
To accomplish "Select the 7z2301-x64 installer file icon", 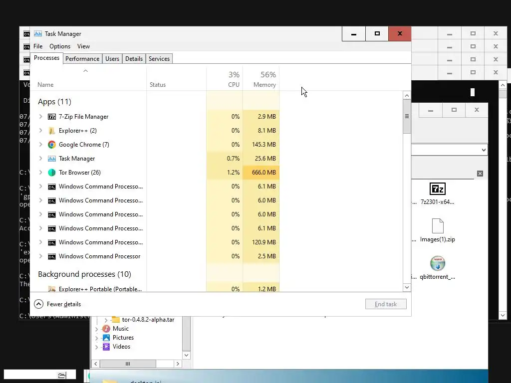I will tap(437, 189).
